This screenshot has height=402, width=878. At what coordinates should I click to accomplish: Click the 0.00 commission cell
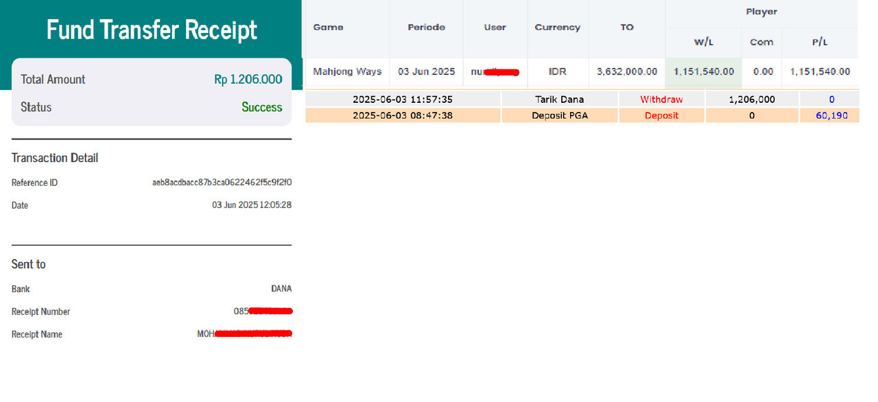(763, 71)
